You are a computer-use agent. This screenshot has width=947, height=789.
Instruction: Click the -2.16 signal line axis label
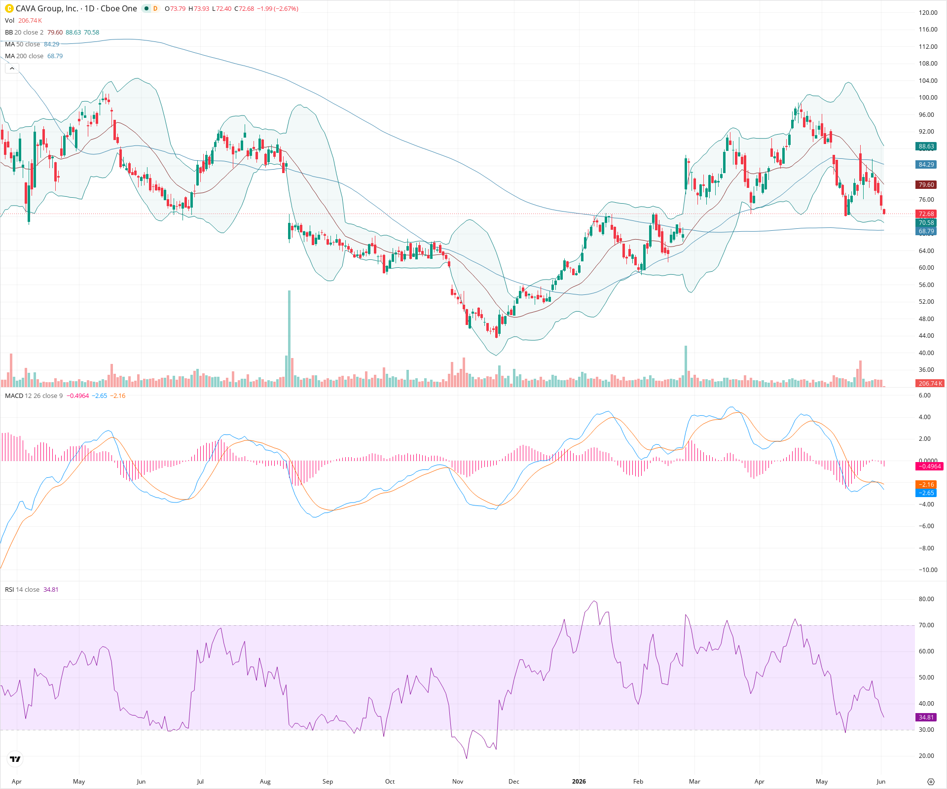926,484
